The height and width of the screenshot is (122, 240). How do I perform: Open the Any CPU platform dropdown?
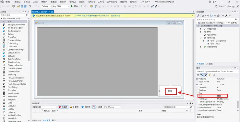(x=61, y=6)
